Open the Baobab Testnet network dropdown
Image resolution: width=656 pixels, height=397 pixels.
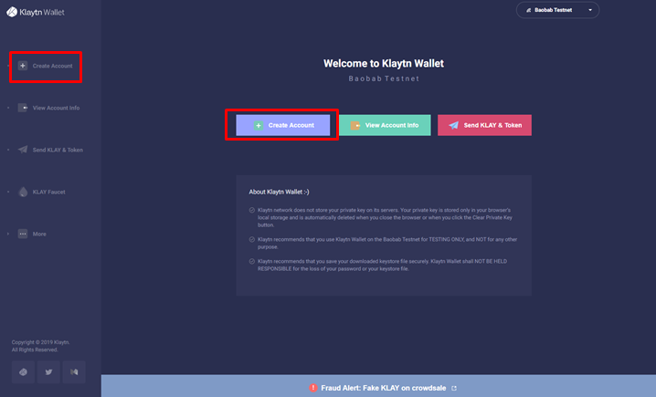click(x=557, y=10)
